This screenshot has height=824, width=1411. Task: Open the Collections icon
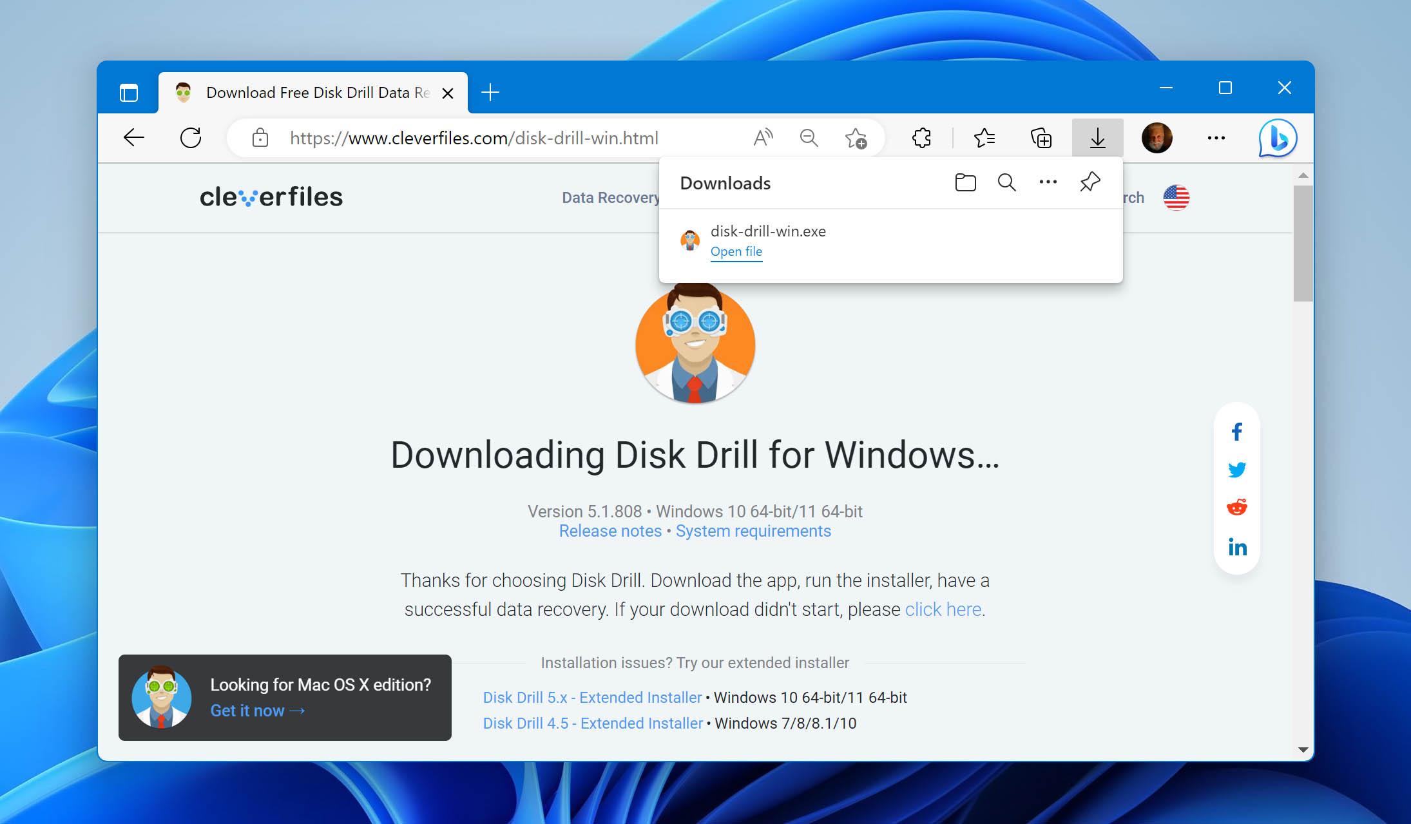[x=1041, y=138]
